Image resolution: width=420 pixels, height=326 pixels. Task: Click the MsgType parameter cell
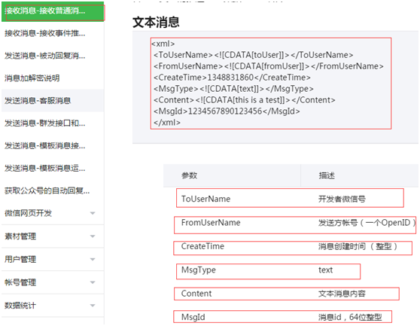coord(199,270)
